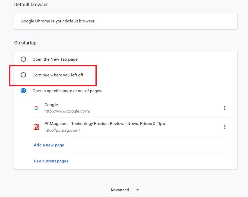Select the Open a specific page radio button
Viewport: 248px width, 197px height.
coord(23,91)
